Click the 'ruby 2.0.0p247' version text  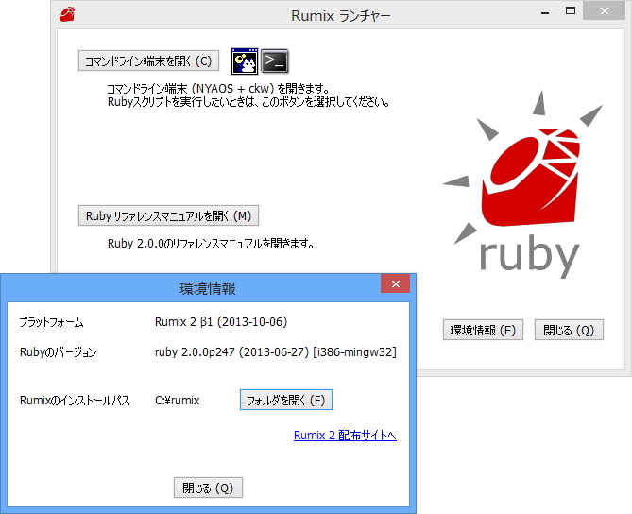(x=195, y=351)
